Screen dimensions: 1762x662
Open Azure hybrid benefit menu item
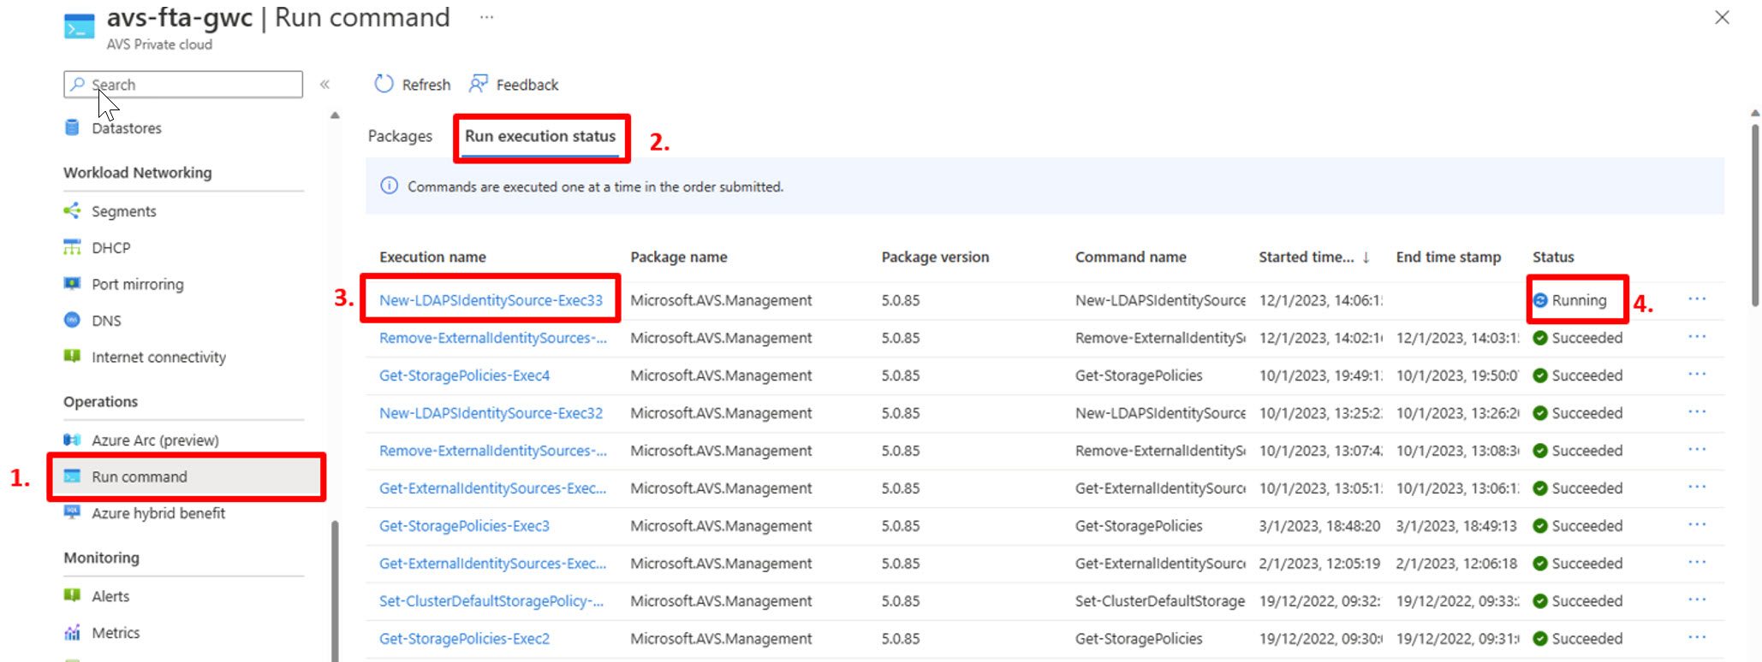(x=158, y=512)
